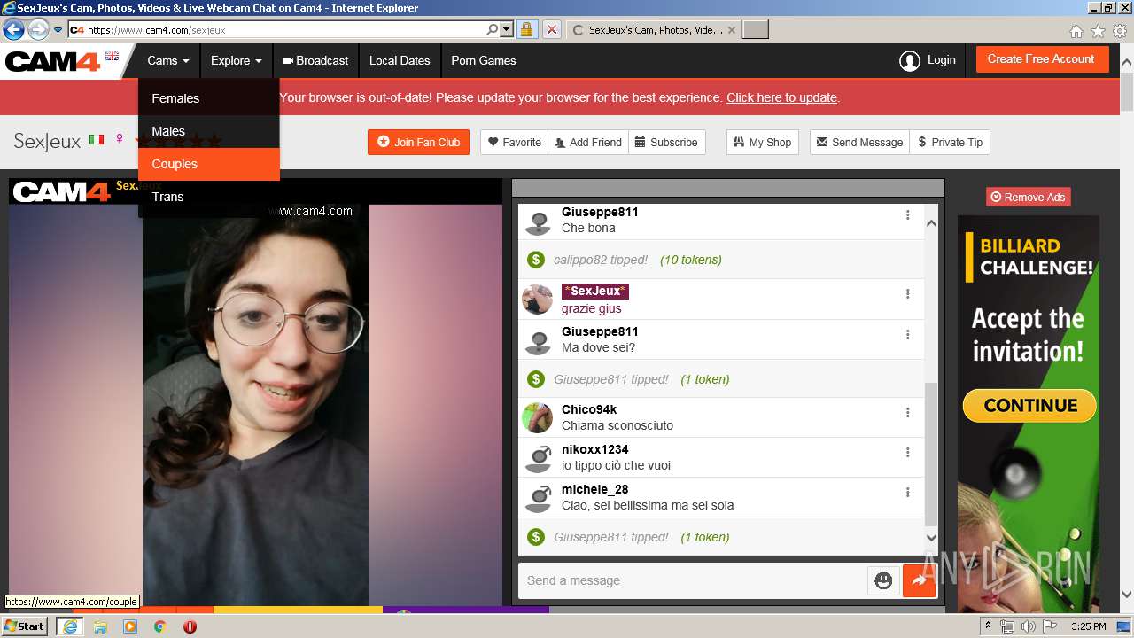Open the emoji picker in chat
1134x638 pixels.
883,580
